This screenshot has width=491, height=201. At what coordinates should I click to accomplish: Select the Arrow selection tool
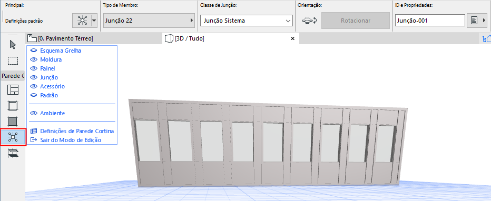point(13,45)
